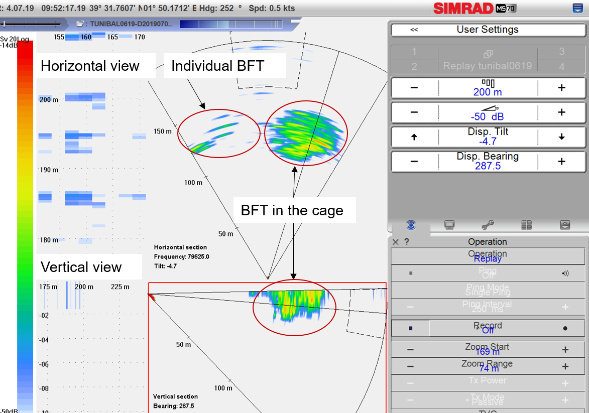This screenshot has height=413, width=589.
Task: Click the replay file folder icon
Action: click(x=80, y=24)
